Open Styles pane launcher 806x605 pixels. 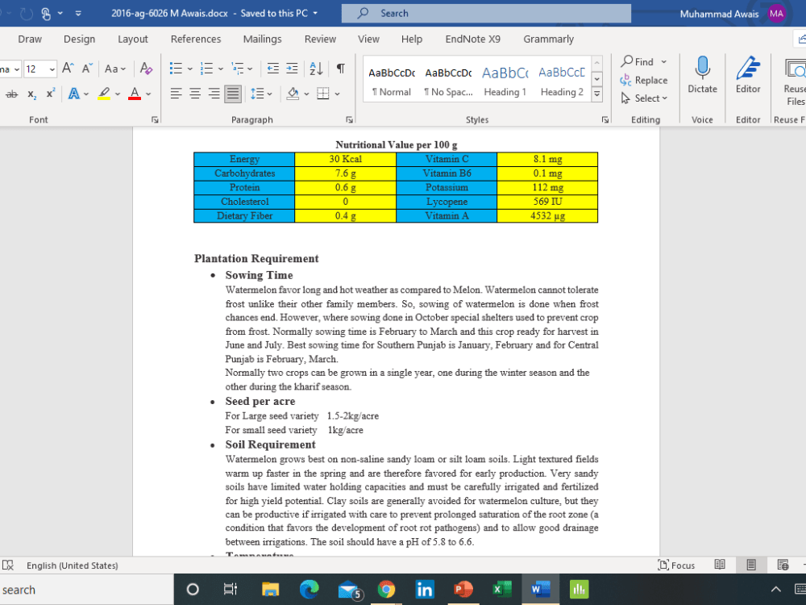pos(605,119)
